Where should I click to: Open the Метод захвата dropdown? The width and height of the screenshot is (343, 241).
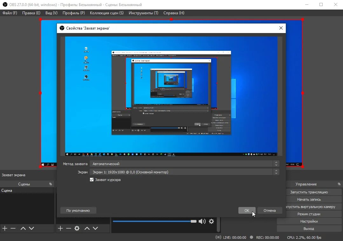point(184,164)
